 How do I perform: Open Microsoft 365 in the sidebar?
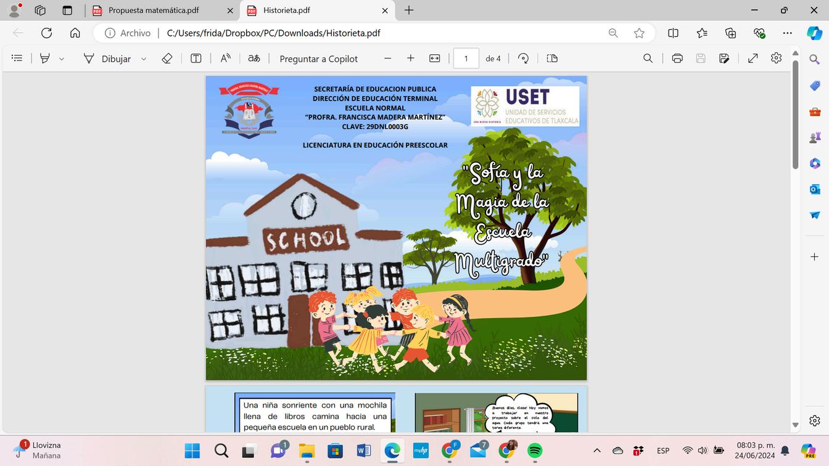(815, 163)
